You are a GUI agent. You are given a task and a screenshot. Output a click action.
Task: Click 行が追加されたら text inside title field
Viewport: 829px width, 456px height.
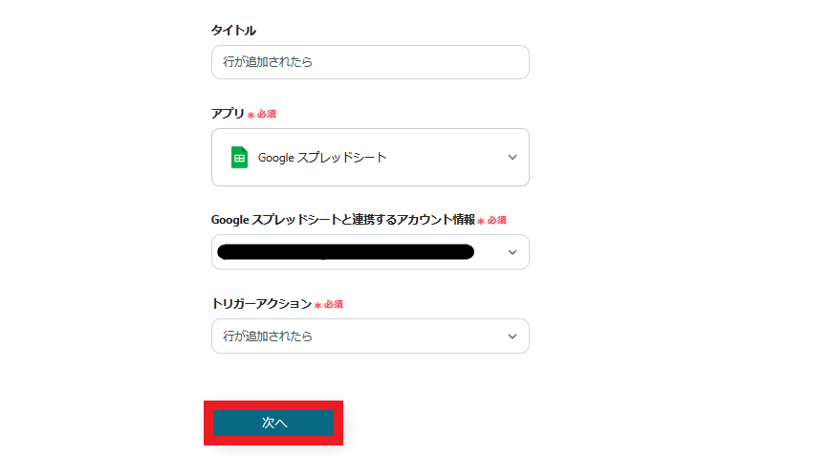point(268,62)
